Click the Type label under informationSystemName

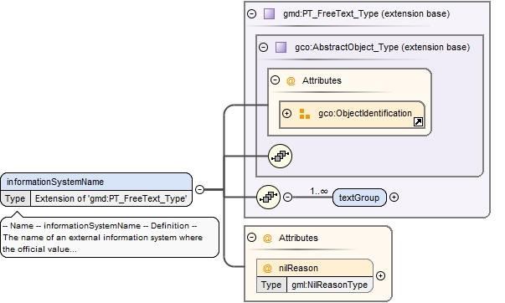tap(15, 198)
